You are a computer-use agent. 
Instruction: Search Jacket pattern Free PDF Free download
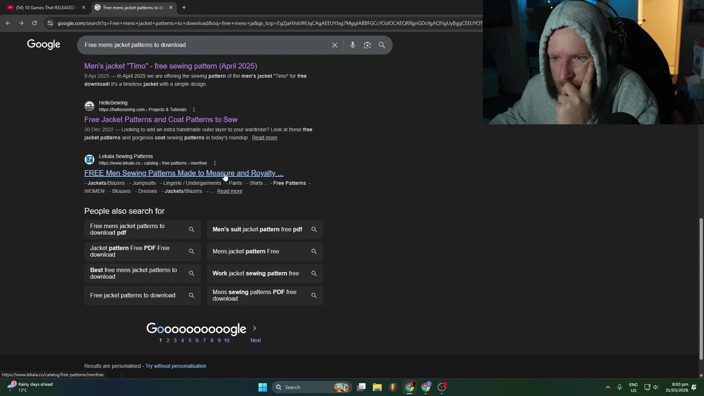click(x=142, y=251)
